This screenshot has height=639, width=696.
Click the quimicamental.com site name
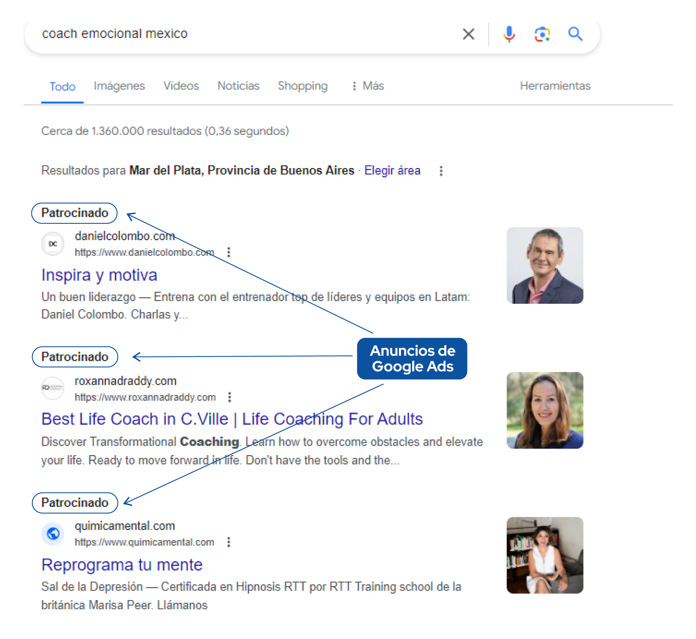[125, 526]
